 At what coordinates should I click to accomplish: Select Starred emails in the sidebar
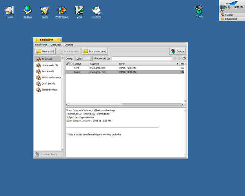pyautogui.click(x=47, y=89)
